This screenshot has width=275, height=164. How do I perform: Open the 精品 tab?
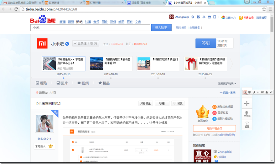[x=104, y=83]
